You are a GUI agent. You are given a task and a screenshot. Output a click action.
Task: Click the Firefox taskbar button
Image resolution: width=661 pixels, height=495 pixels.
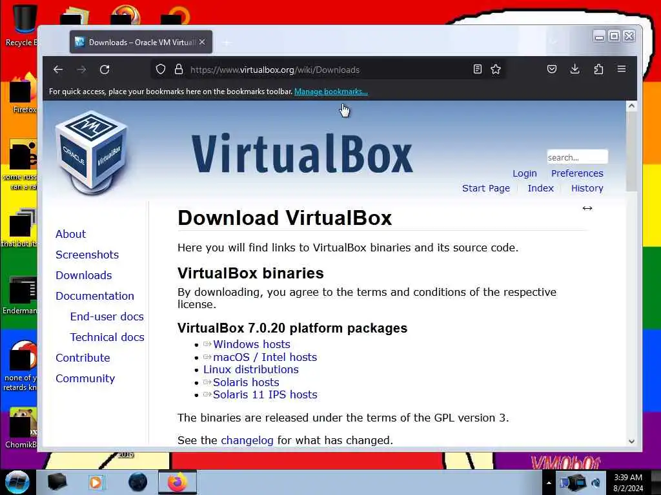point(177,482)
